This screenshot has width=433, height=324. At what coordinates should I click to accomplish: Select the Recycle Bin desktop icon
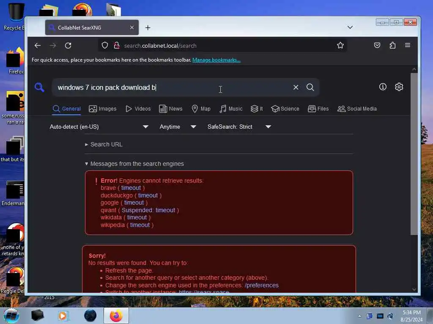[15, 16]
